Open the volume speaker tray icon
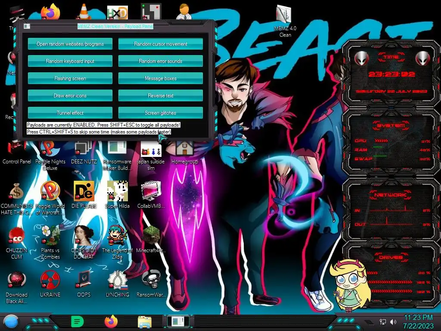 [393, 322]
